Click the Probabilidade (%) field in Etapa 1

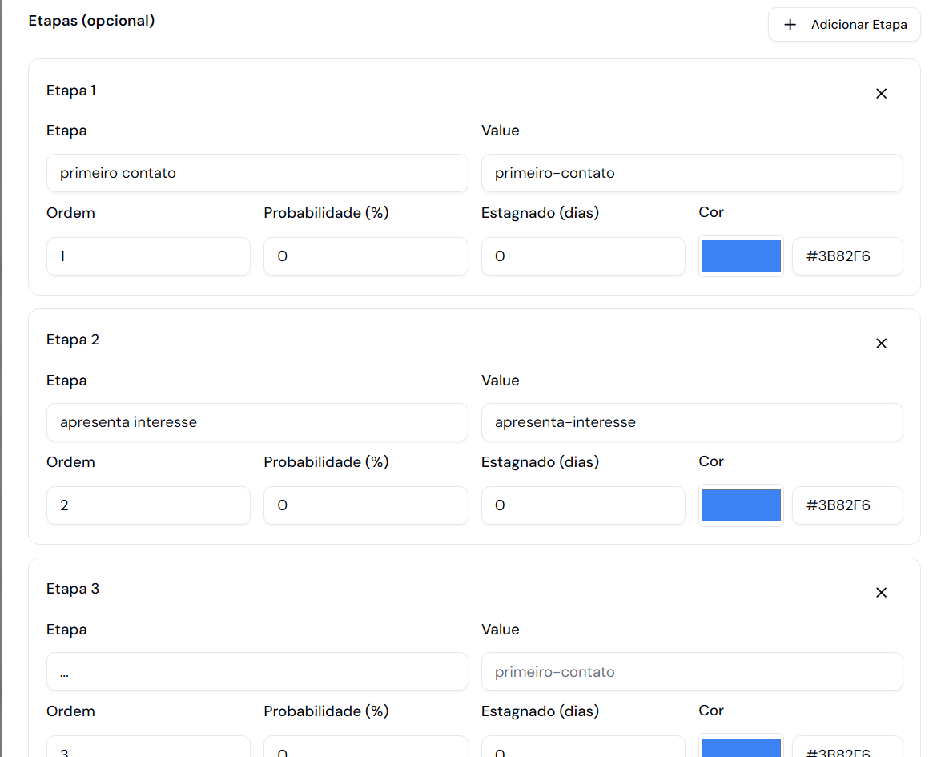pyautogui.click(x=365, y=256)
